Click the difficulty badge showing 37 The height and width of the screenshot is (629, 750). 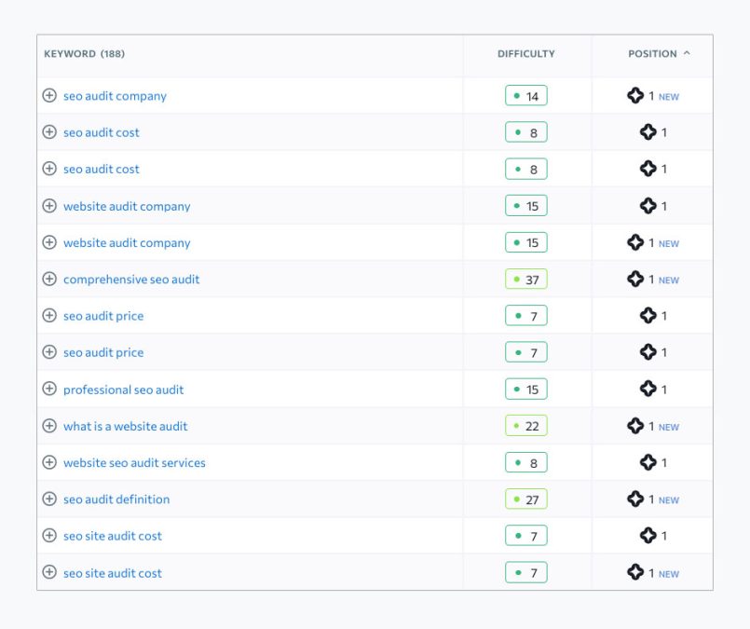point(526,280)
